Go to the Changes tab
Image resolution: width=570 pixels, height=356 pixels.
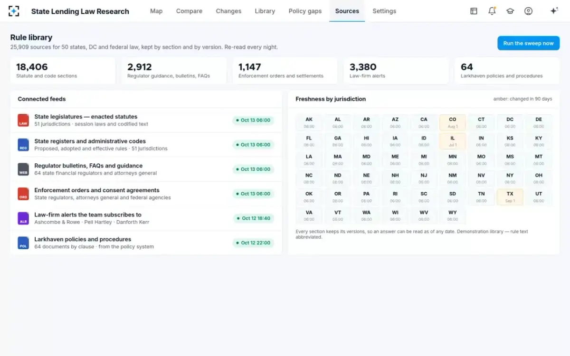(x=228, y=11)
